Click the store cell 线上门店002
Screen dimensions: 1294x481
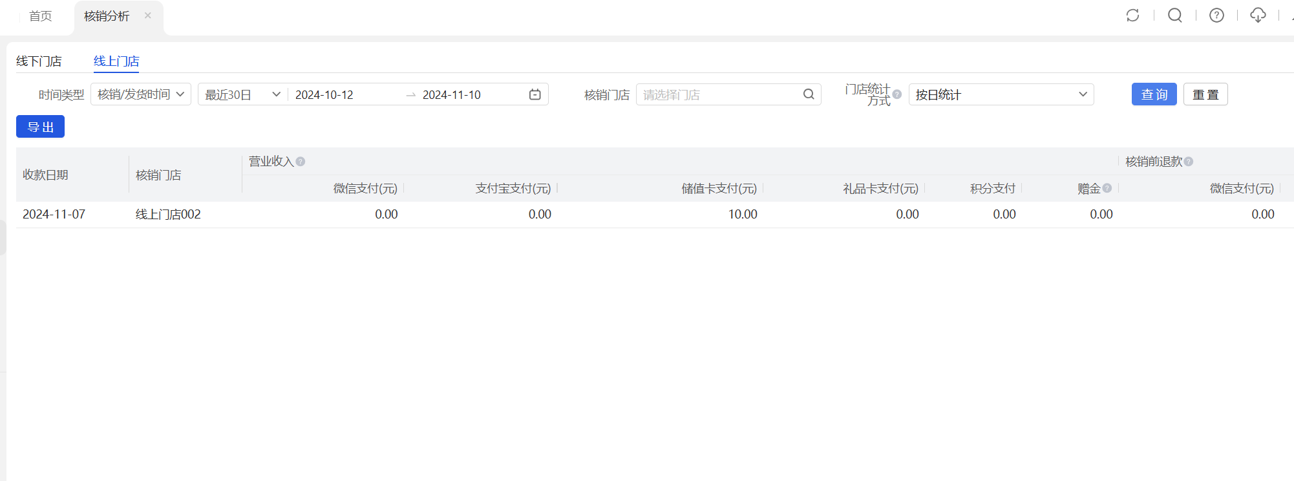[168, 214]
